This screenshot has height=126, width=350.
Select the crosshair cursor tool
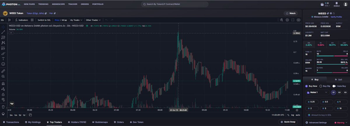pyautogui.click(x=3, y=27)
